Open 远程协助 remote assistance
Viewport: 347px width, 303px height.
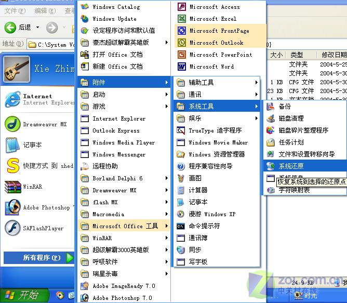click(124, 166)
